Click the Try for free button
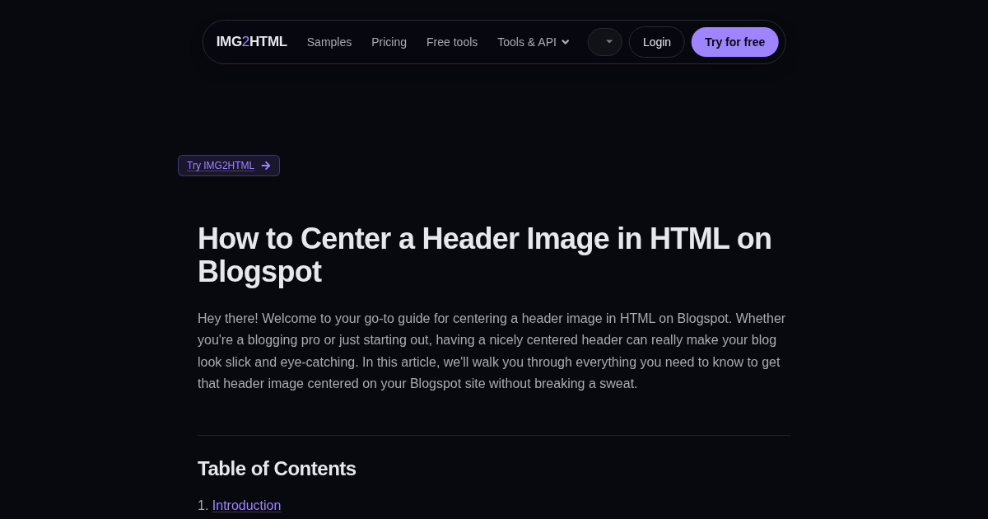The width and height of the screenshot is (988, 519). (x=734, y=42)
